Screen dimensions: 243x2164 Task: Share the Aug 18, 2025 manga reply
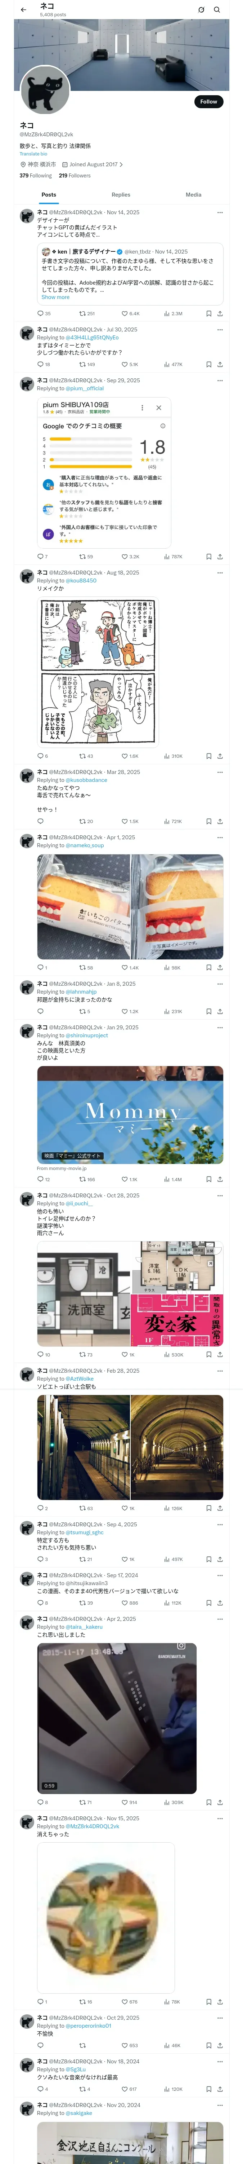220,756
